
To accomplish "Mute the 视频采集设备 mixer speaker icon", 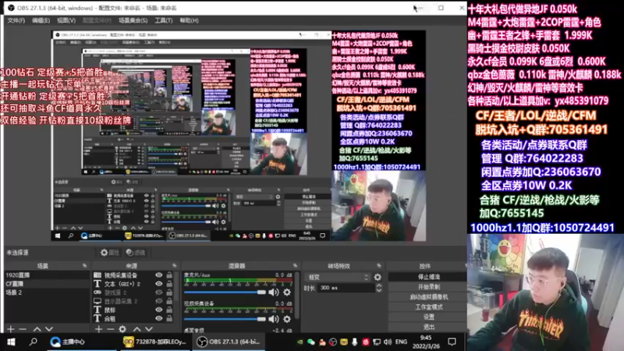I will coord(274,319).
